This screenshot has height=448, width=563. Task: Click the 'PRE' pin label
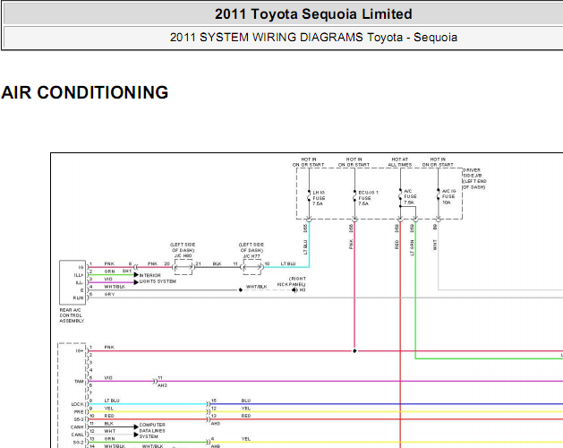[79, 411]
